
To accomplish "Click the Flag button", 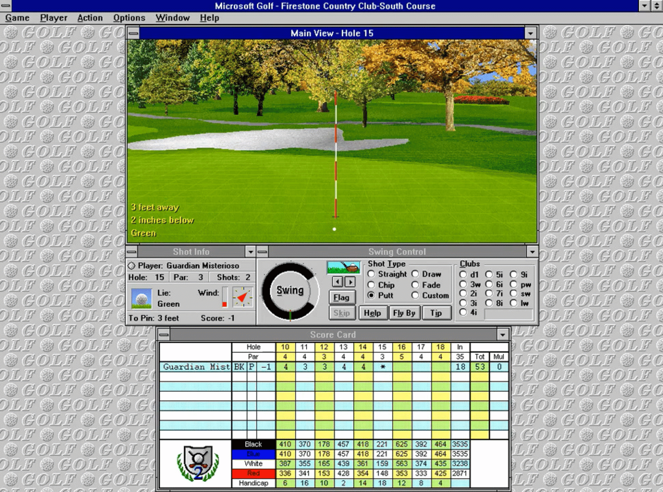I will pyautogui.click(x=341, y=297).
